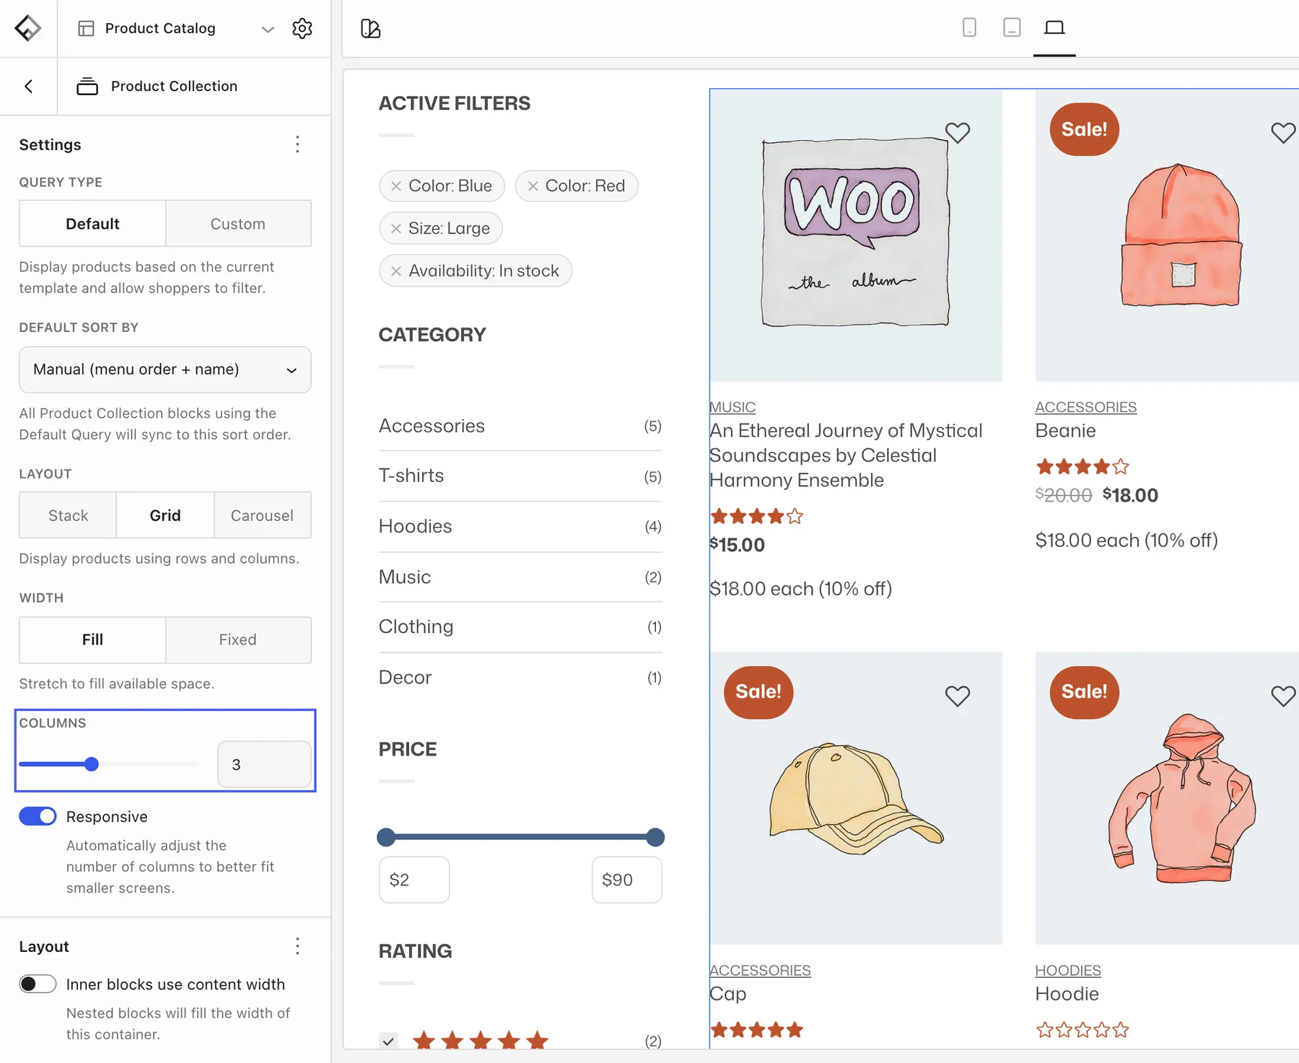
Task: Click the $90 maximum price field
Action: pyautogui.click(x=627, y=880)
